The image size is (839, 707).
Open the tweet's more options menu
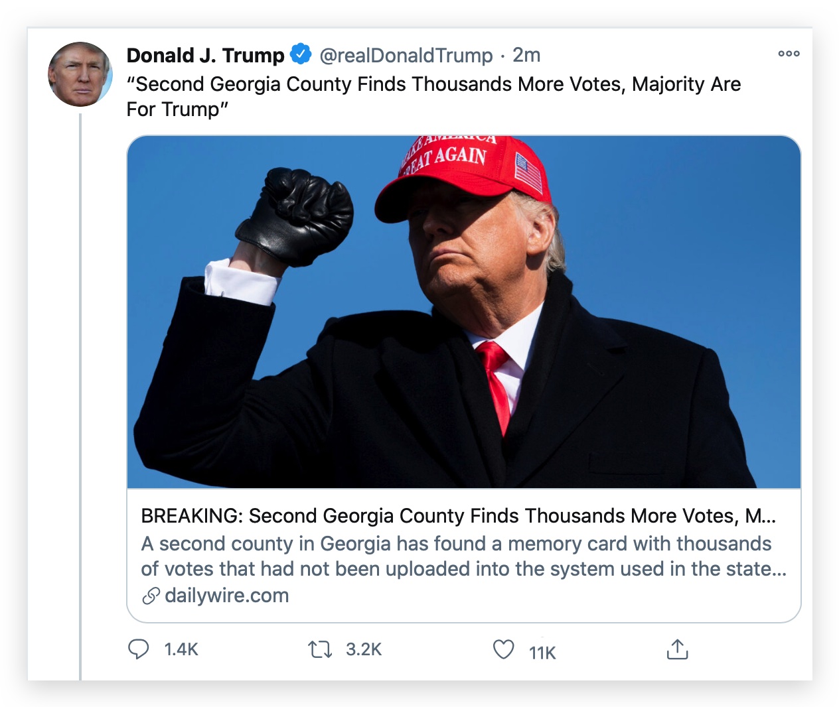pyautogui.click(x=789, y=54)
